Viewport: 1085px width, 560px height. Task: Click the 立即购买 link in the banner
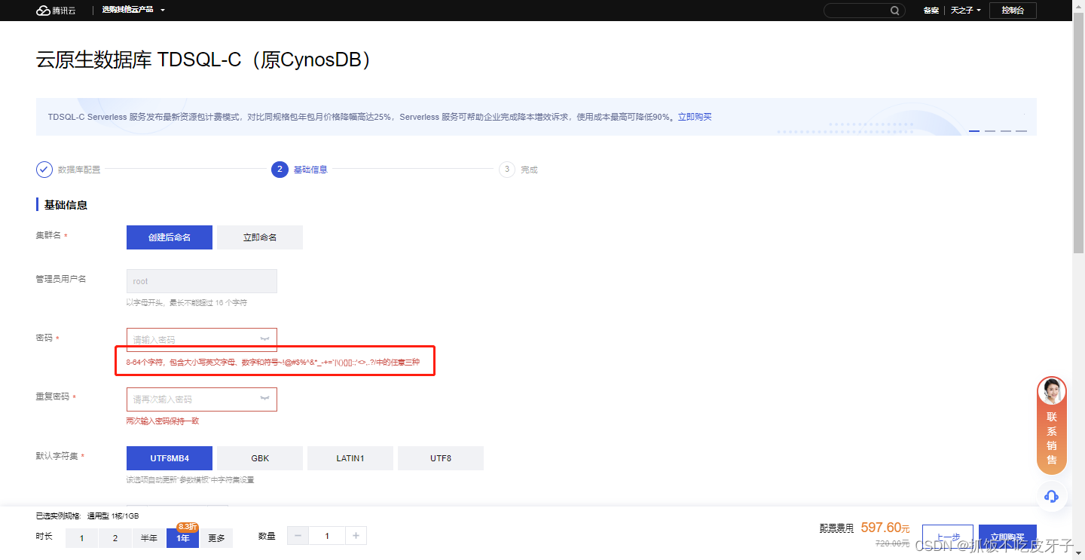point(694,117)
